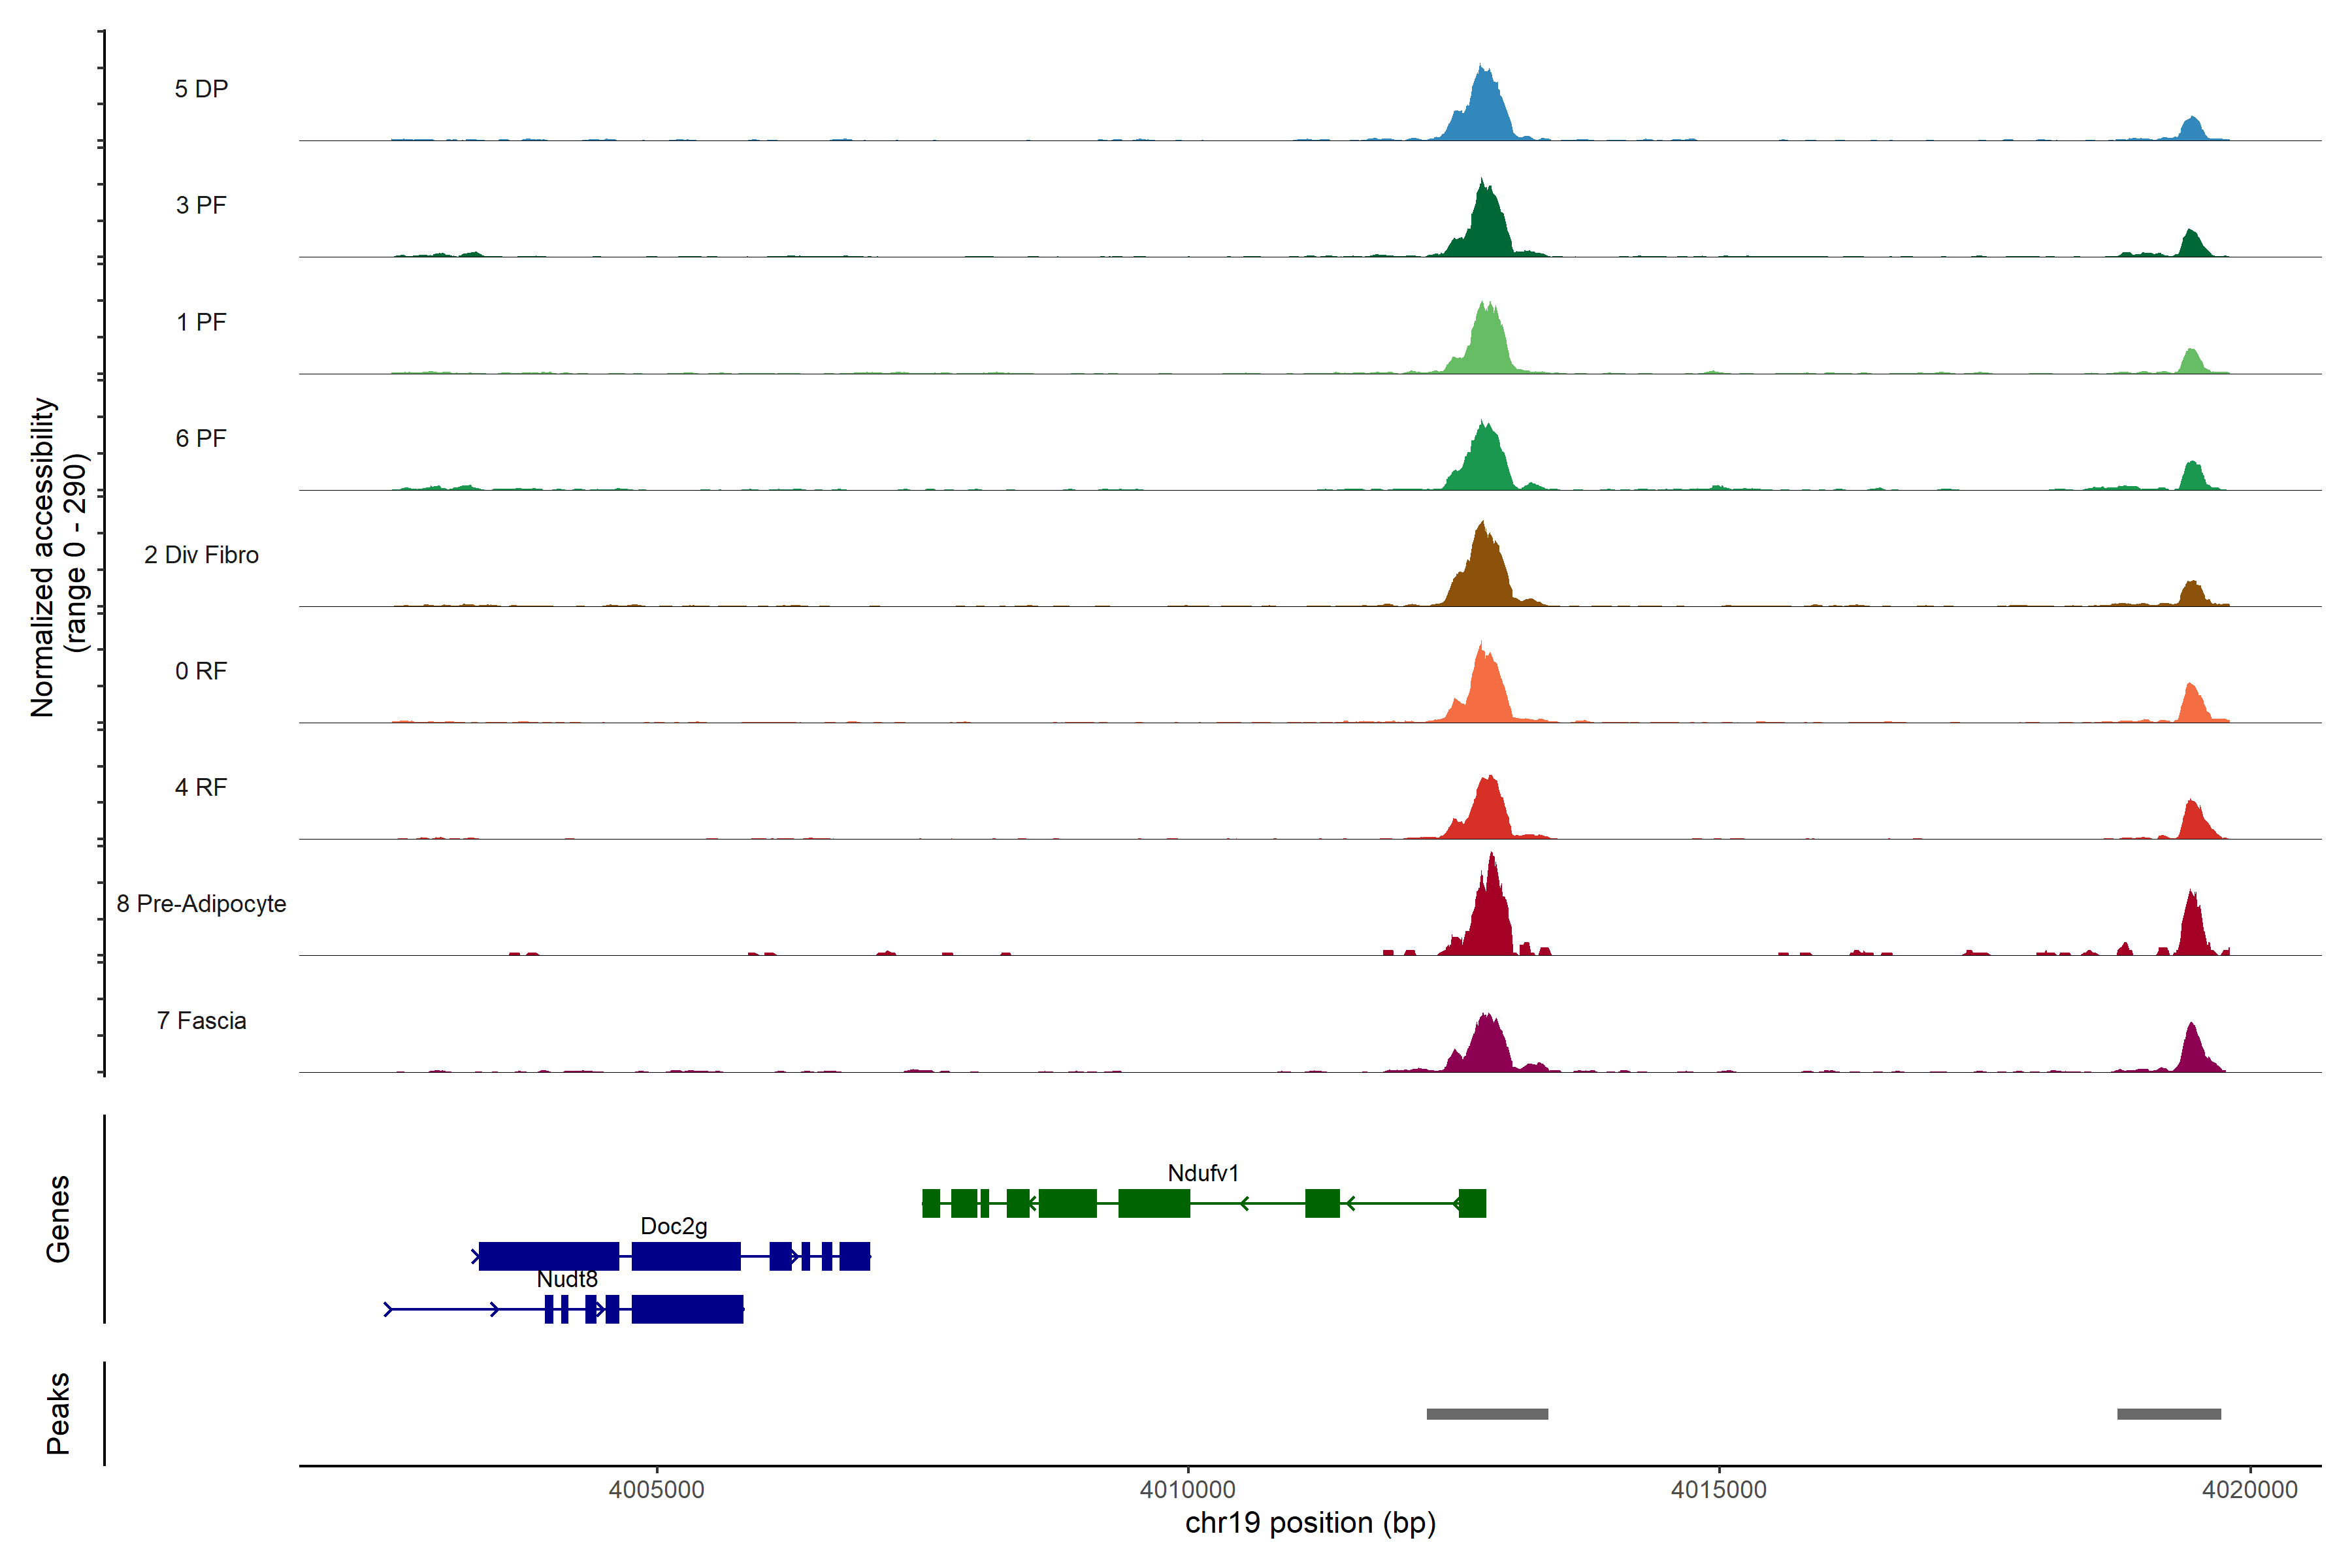
Task: Click the 5 DP track label
Action: click(x=201, y=89)
